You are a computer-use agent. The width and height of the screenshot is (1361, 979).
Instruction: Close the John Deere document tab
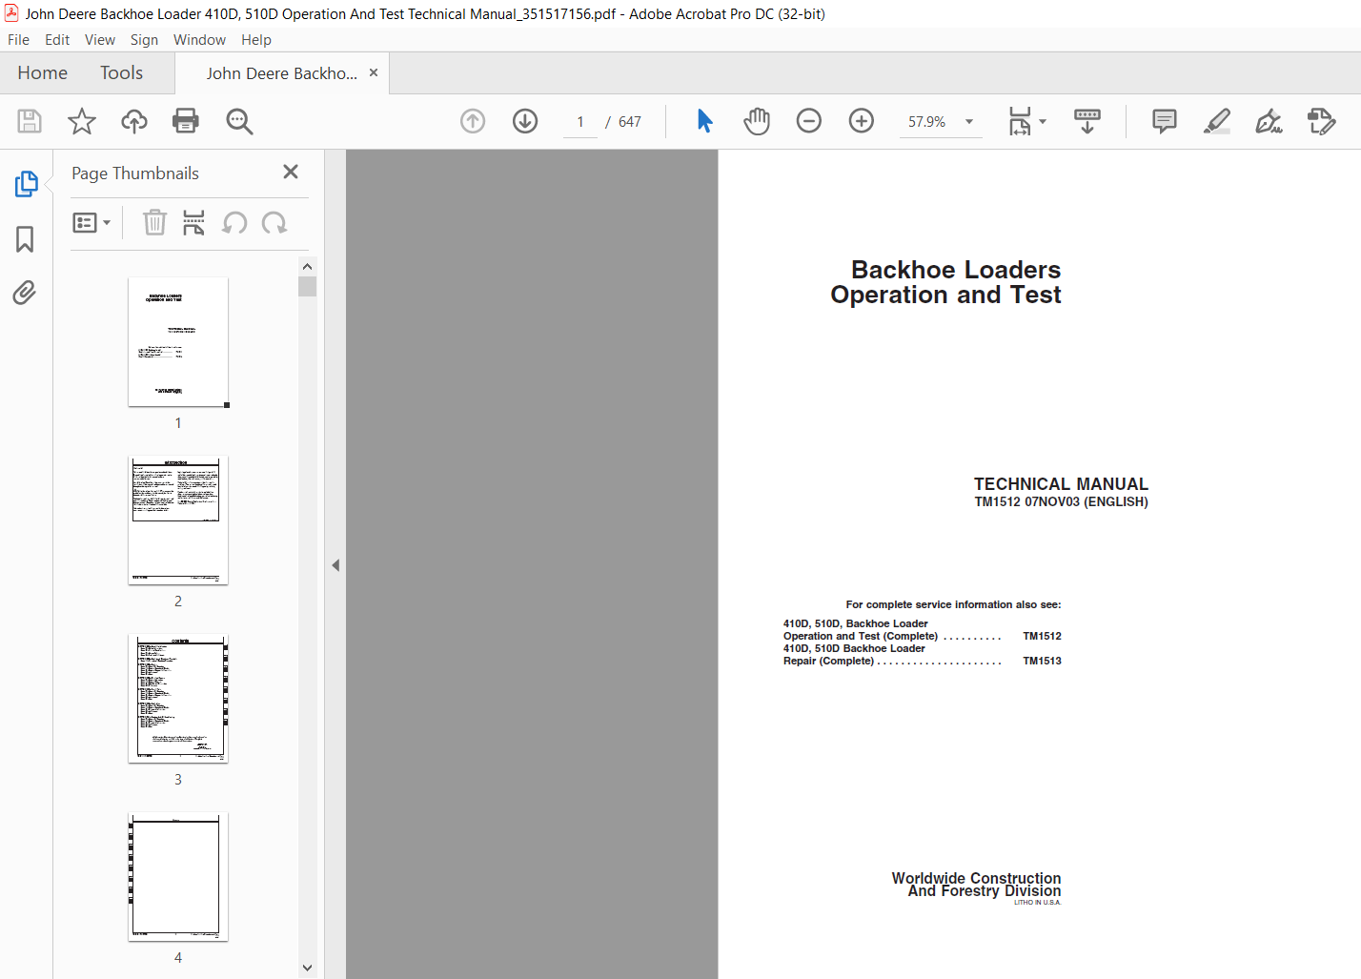pos(374,72)
